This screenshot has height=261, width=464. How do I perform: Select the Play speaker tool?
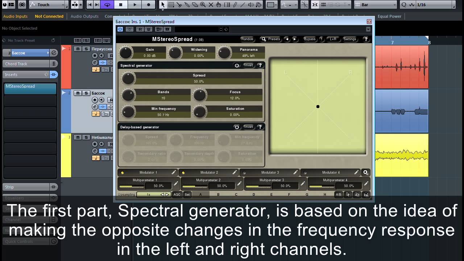(251, 5)
